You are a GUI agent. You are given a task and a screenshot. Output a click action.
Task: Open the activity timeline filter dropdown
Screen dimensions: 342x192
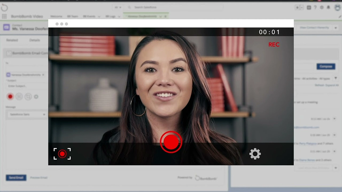tap(336, 78)
